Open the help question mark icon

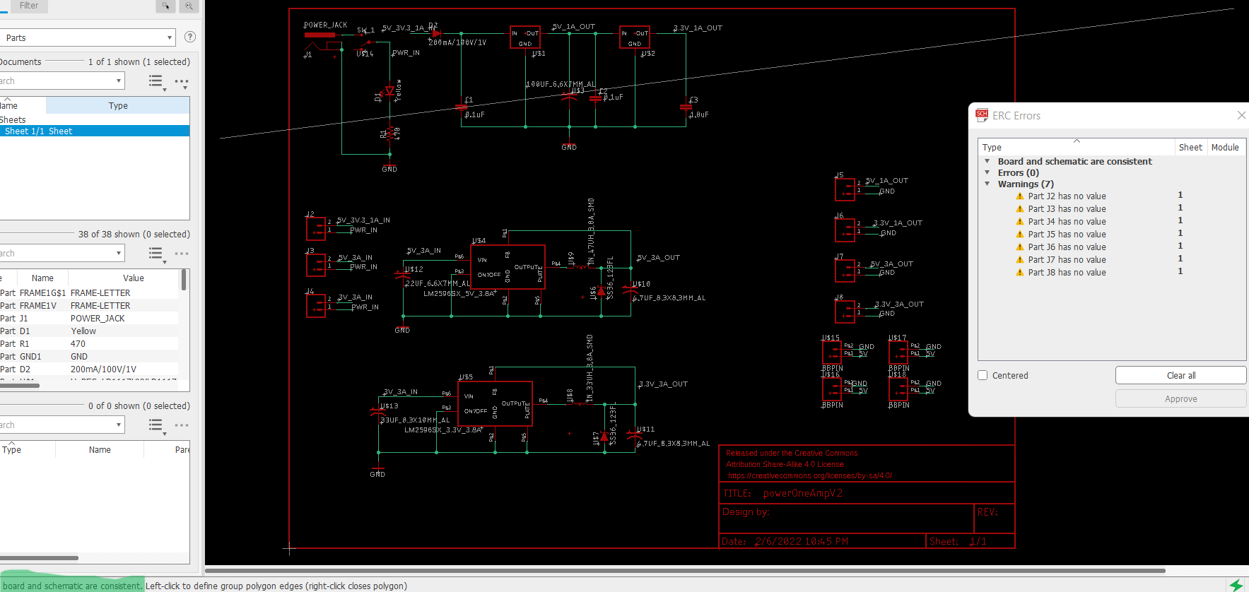pos(189,37)
